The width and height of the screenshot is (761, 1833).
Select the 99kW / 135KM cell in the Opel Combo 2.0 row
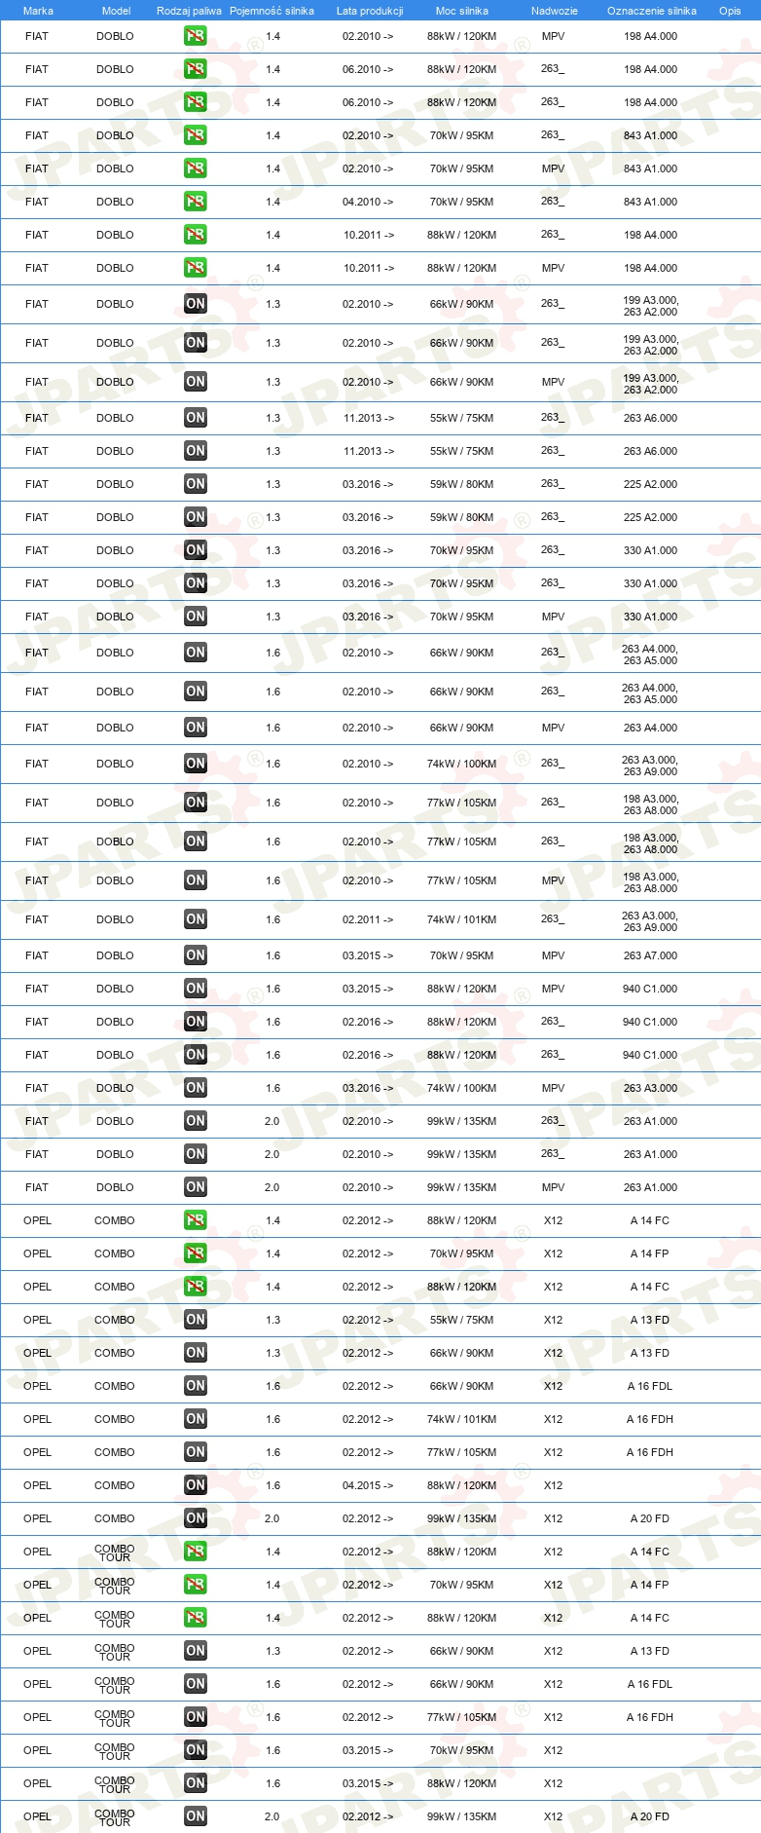pos(461,1518)
